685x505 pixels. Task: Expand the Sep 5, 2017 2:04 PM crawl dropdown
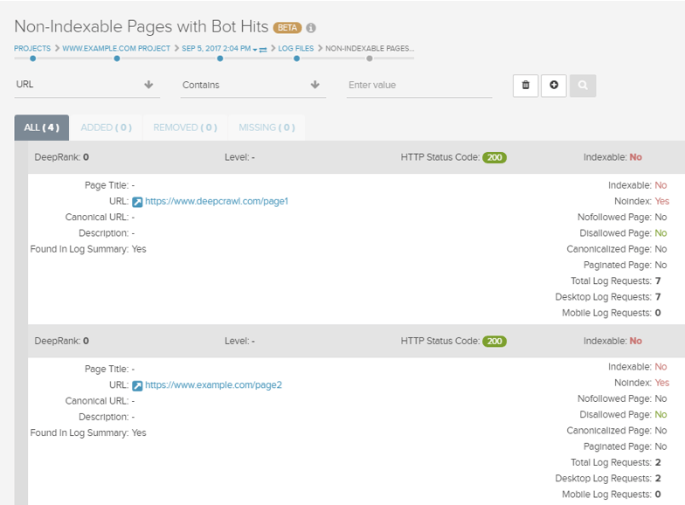click(255, 49)
